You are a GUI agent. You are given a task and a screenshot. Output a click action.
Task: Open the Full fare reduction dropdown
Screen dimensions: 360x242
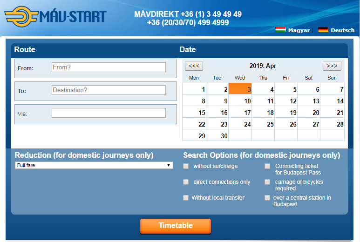coord(94,165)
